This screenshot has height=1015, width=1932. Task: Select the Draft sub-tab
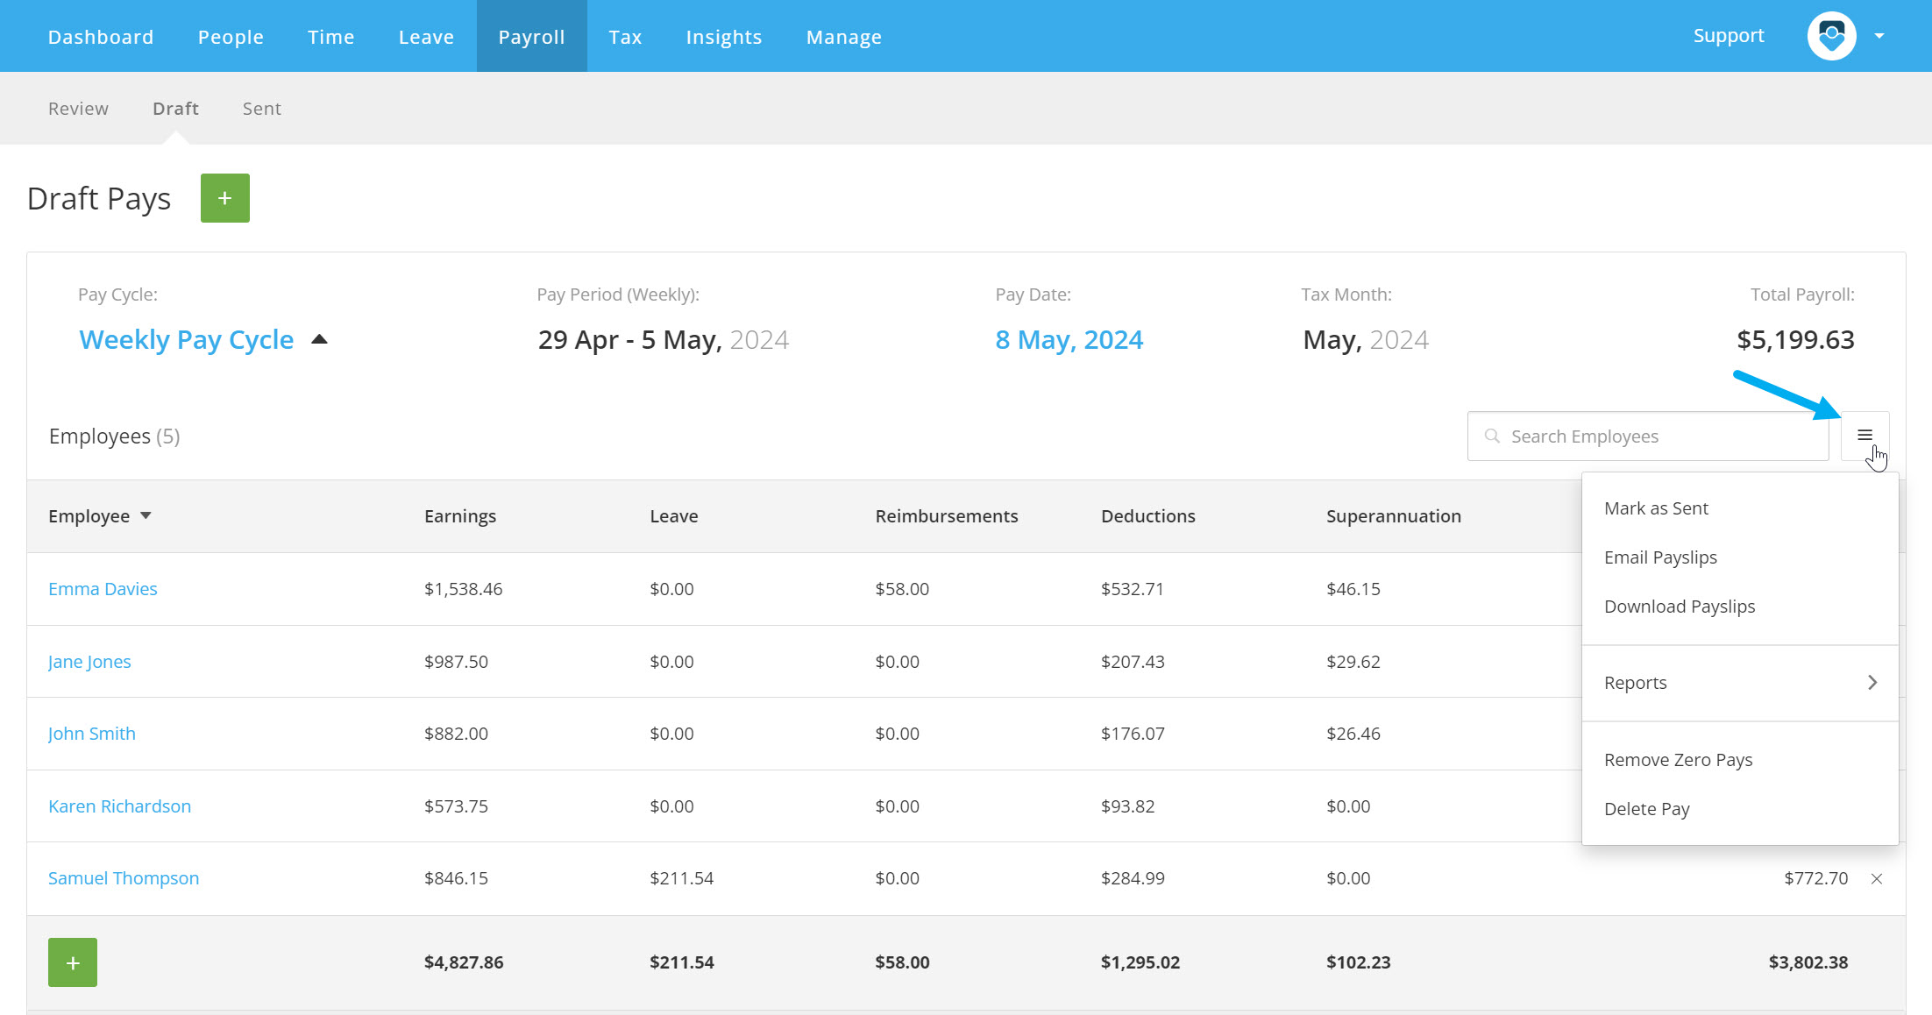coord(175,109)
